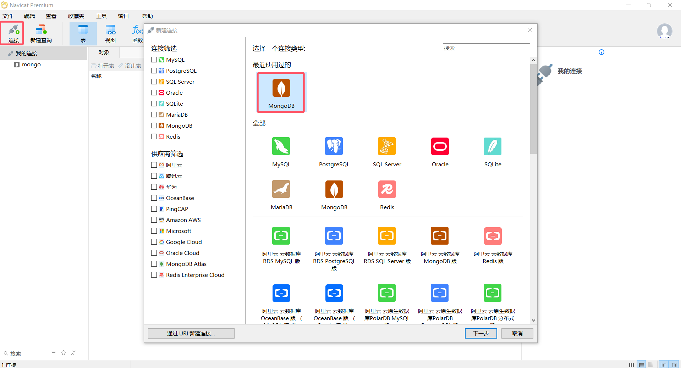This screenshot has height=368, width=681.
Task: Check the MariaDB connection filter
Action: click(x=154, y=115)
